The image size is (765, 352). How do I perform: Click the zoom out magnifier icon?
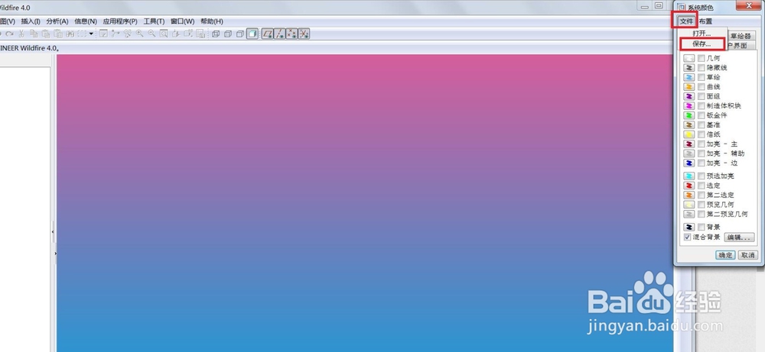[151, 34]
